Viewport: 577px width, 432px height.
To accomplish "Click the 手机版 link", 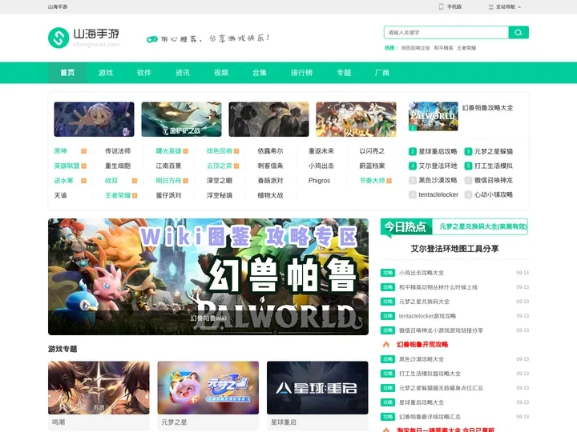I will pos(454,6).
